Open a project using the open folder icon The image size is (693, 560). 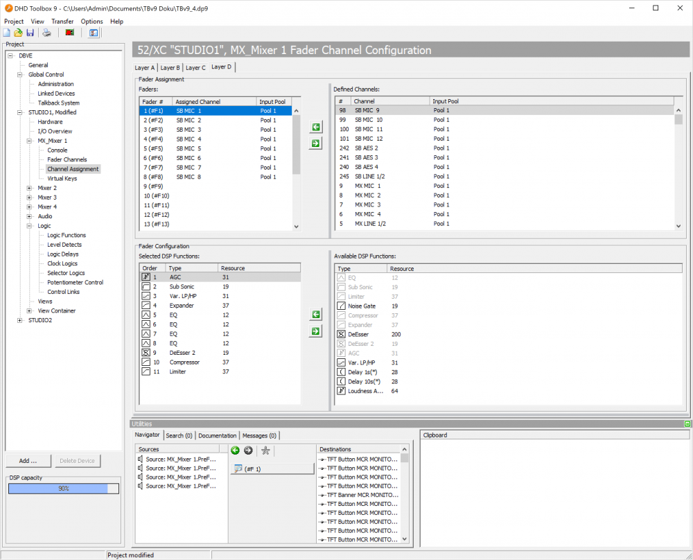17,32
